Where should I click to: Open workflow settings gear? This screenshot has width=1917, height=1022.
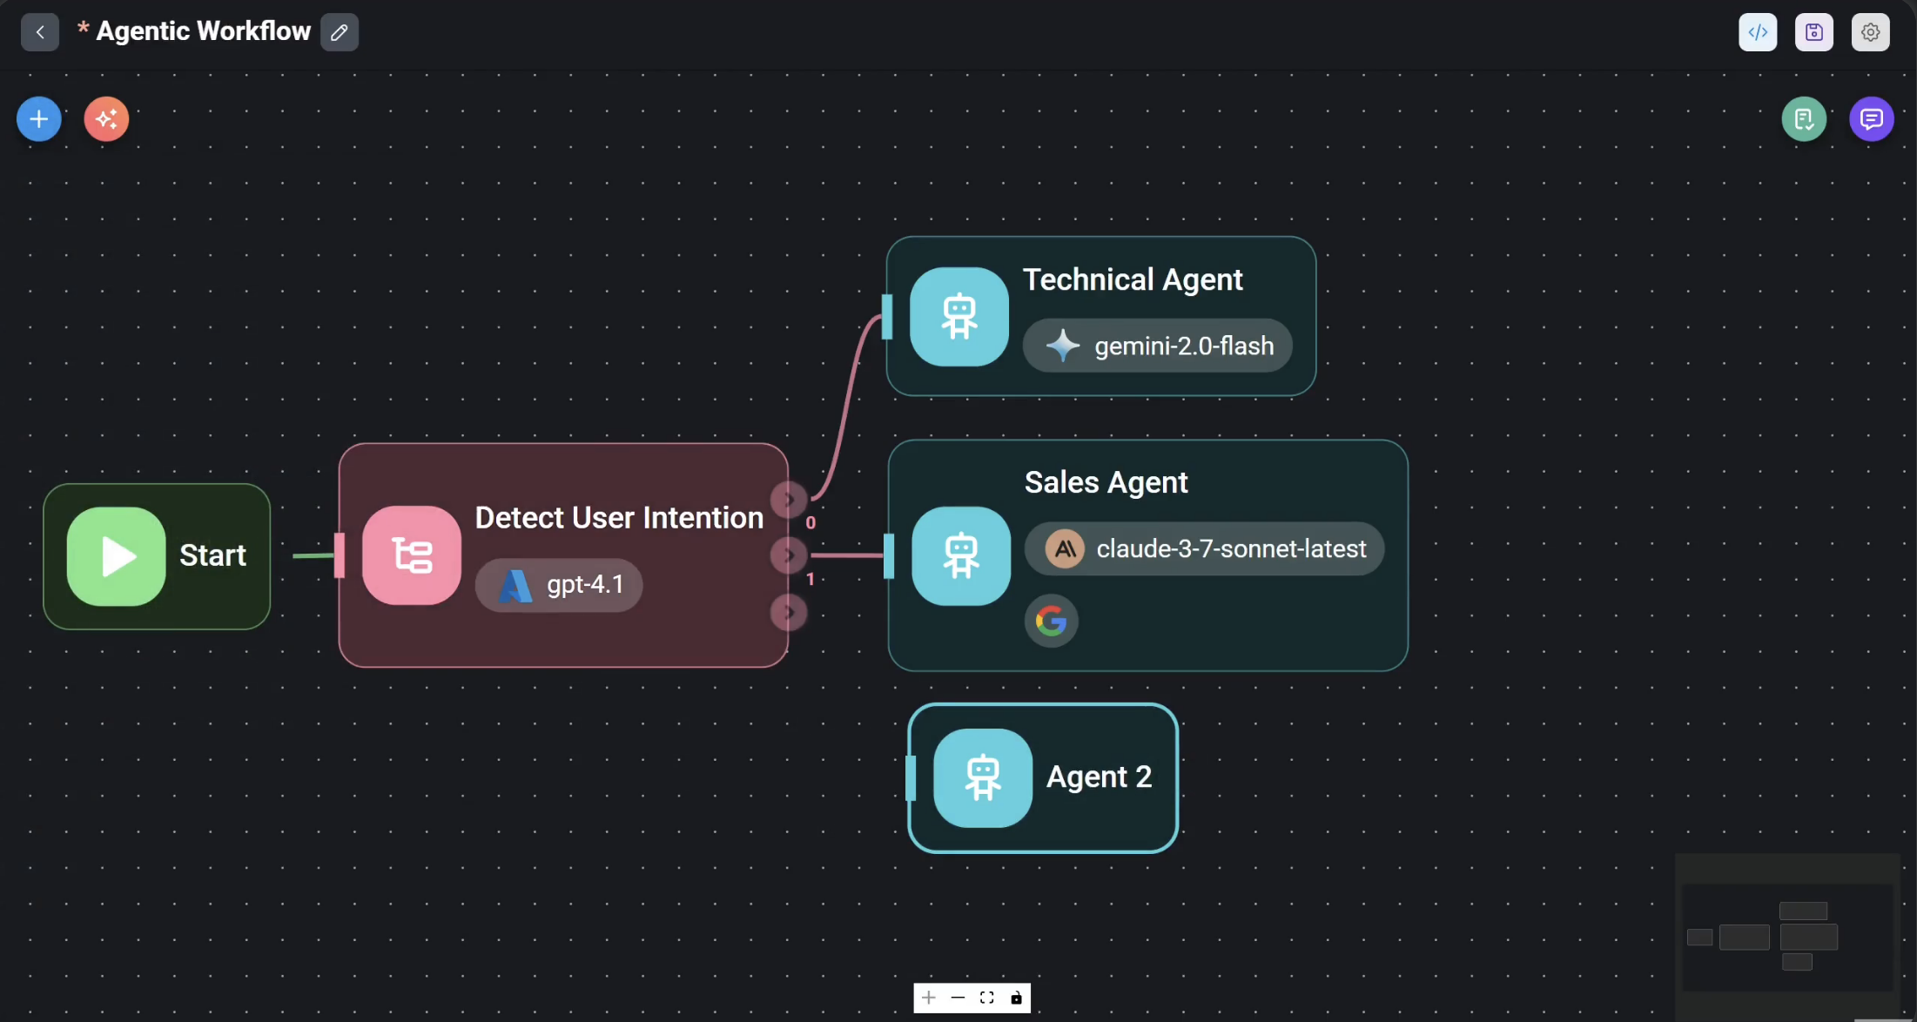(1870, 32)
